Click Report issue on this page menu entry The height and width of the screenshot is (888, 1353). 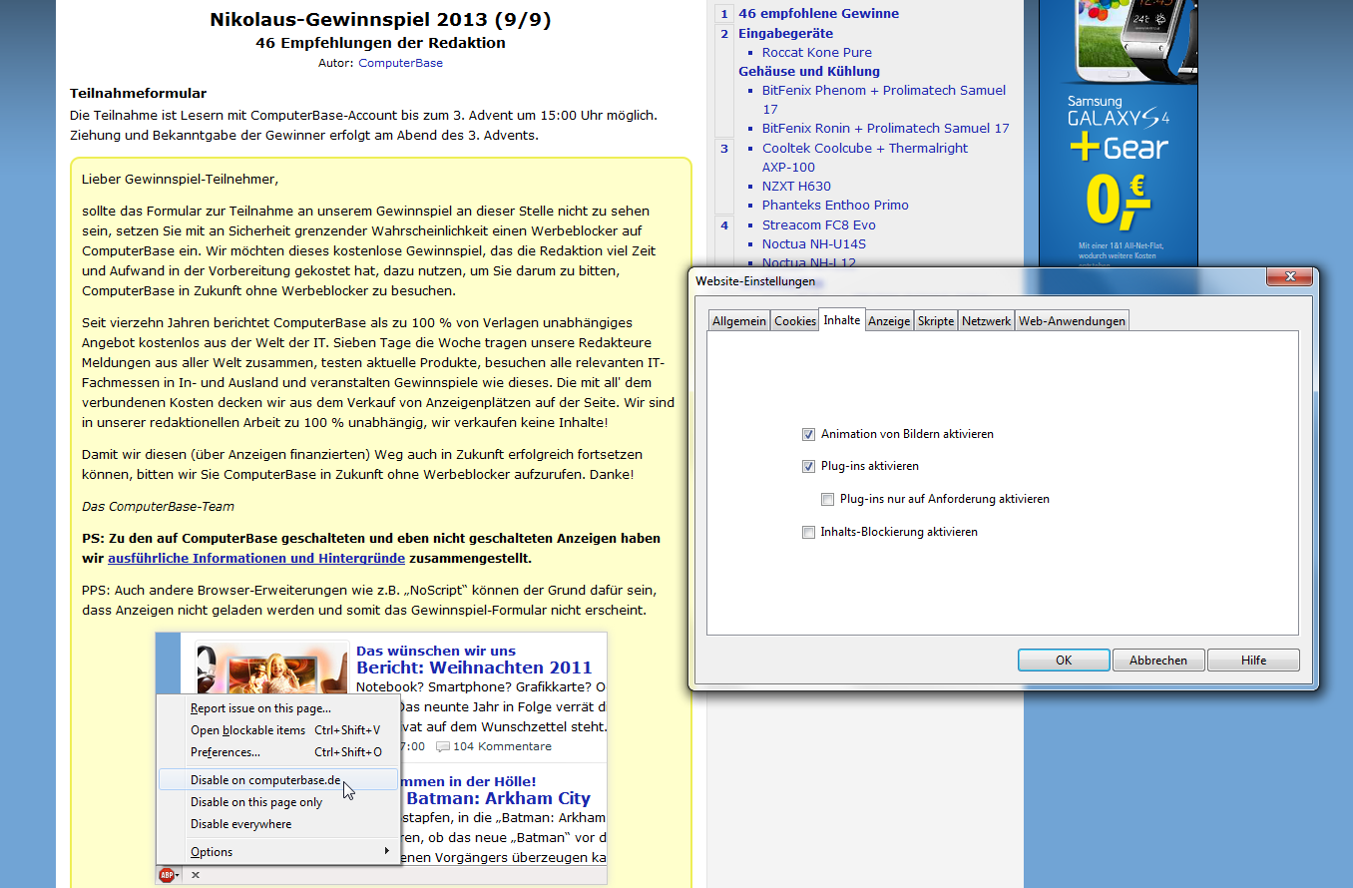(x=278, y=708)
